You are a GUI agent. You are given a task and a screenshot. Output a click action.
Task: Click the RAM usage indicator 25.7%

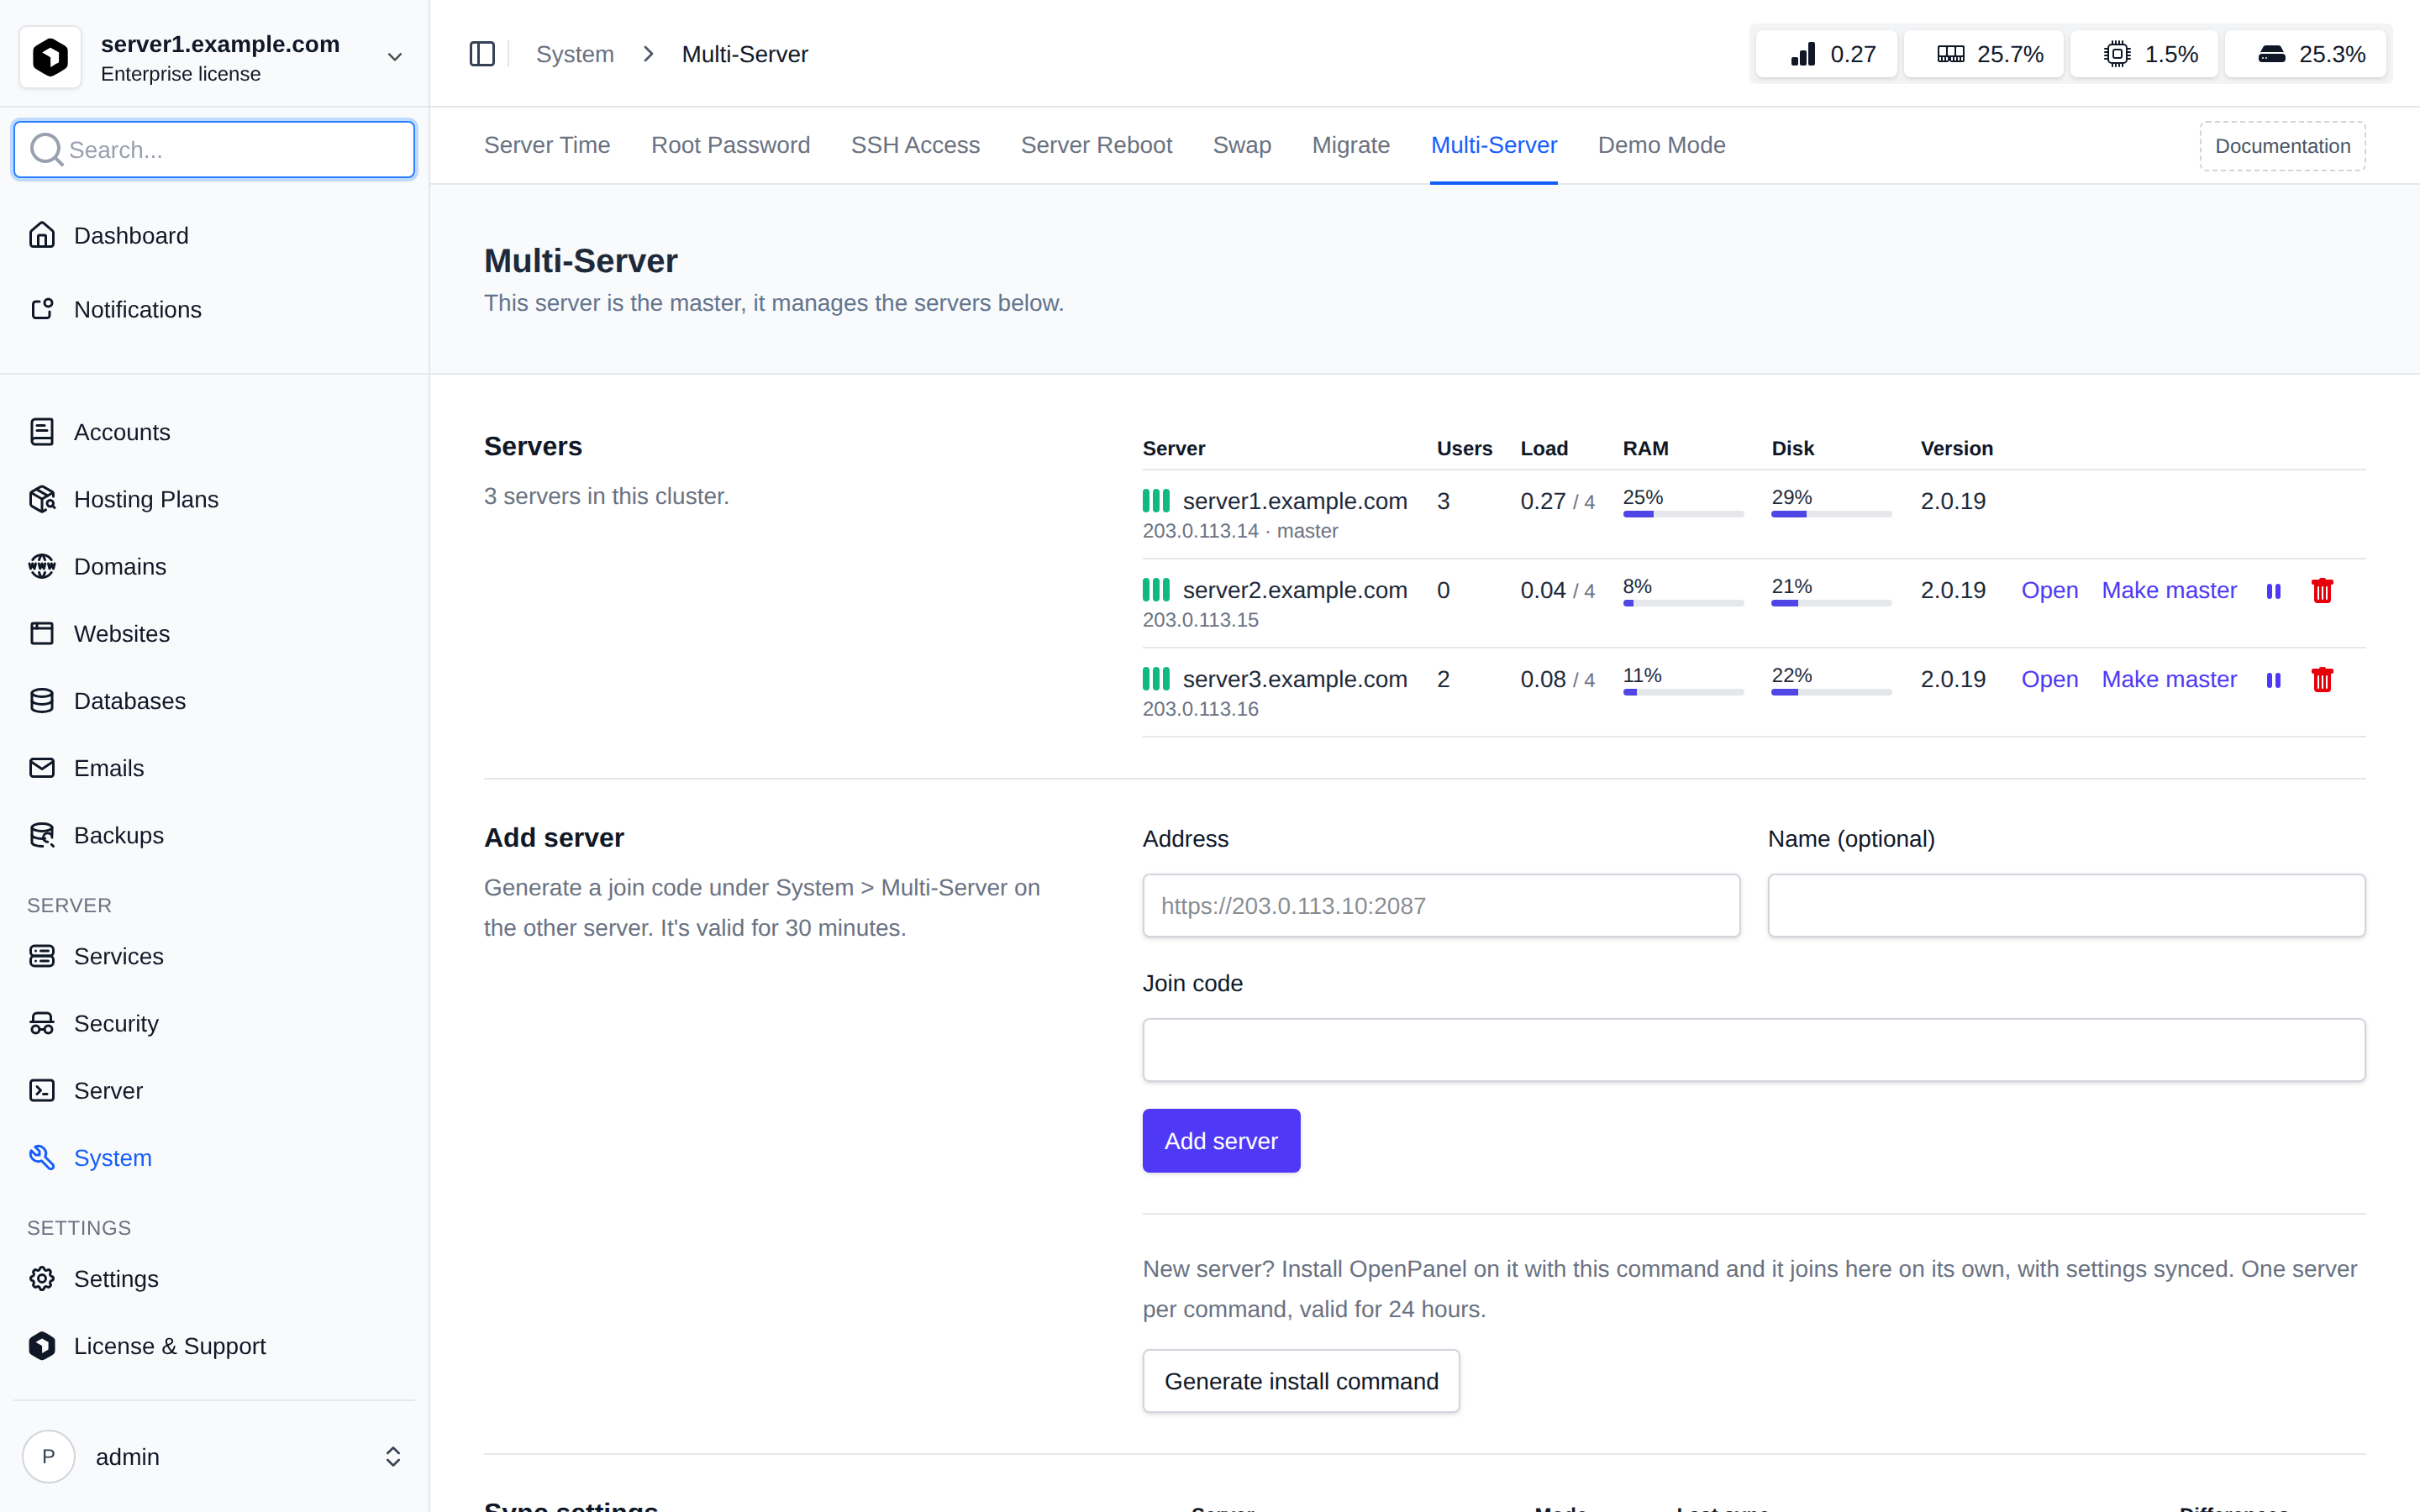[1983, 54]
